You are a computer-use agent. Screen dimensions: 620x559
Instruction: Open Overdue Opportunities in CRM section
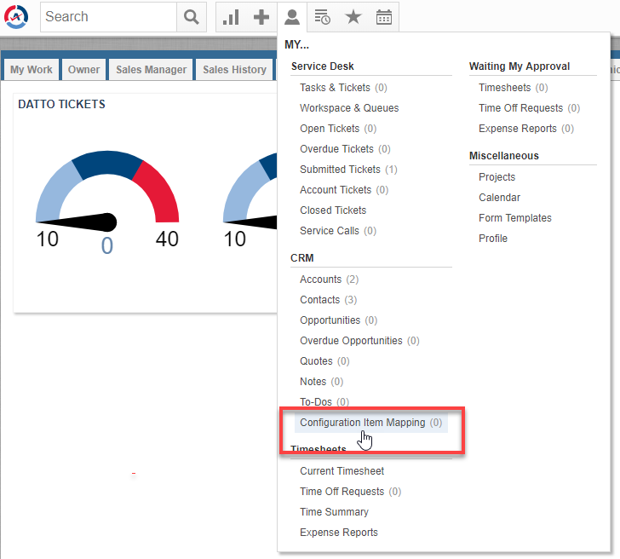(351, 341)
